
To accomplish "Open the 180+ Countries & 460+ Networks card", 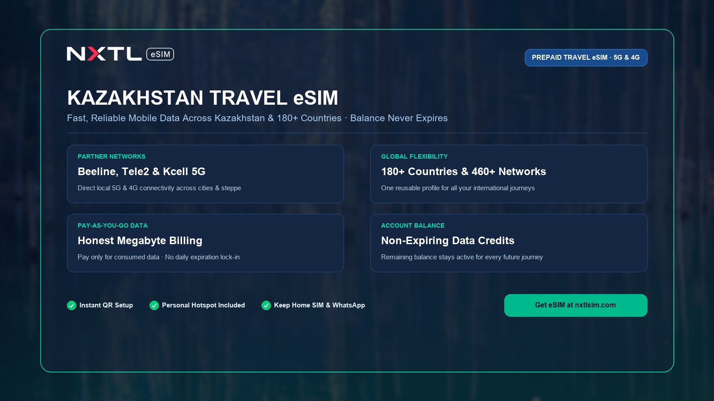I will click(x=509, y=174).
